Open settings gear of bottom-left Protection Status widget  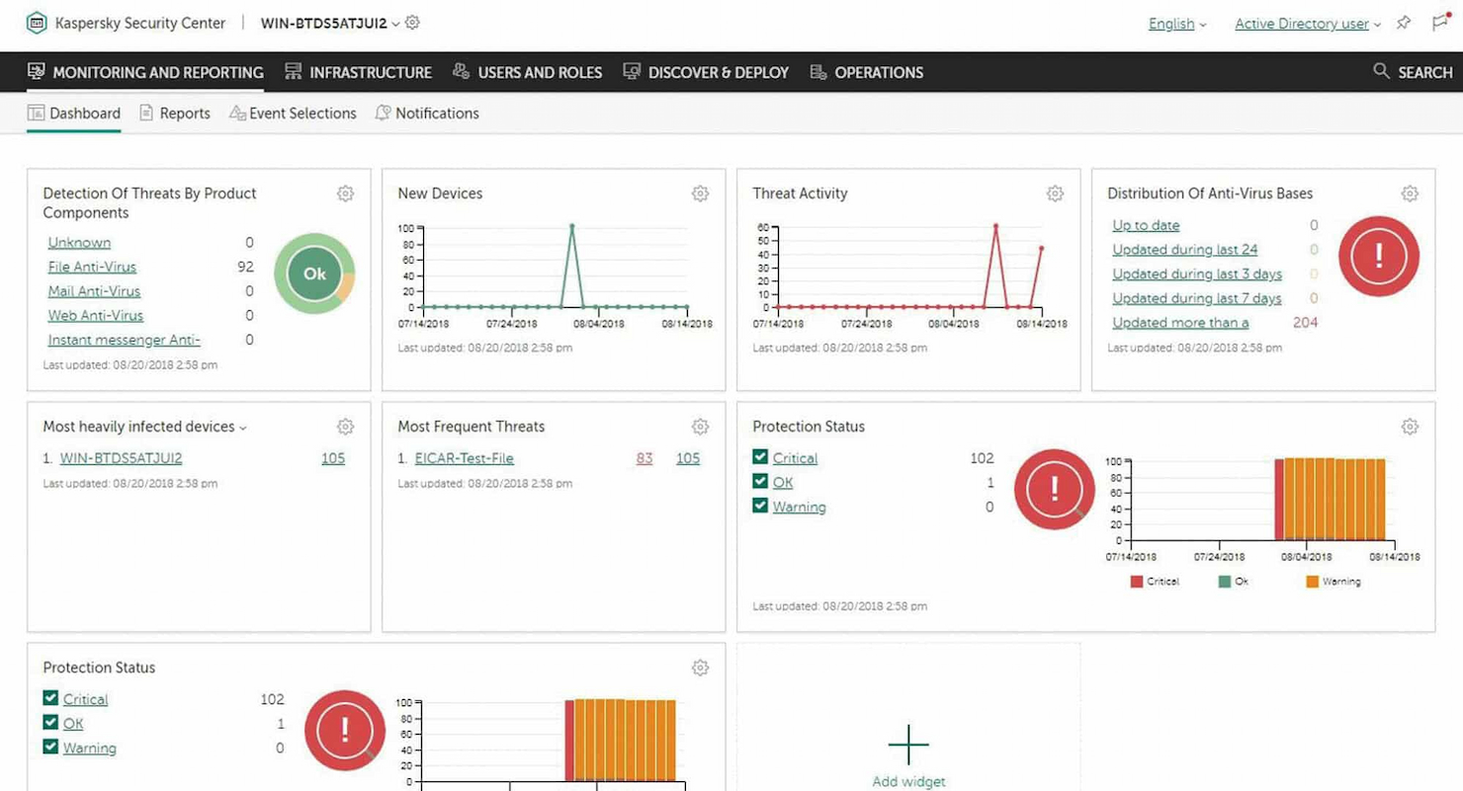[700, 668]
